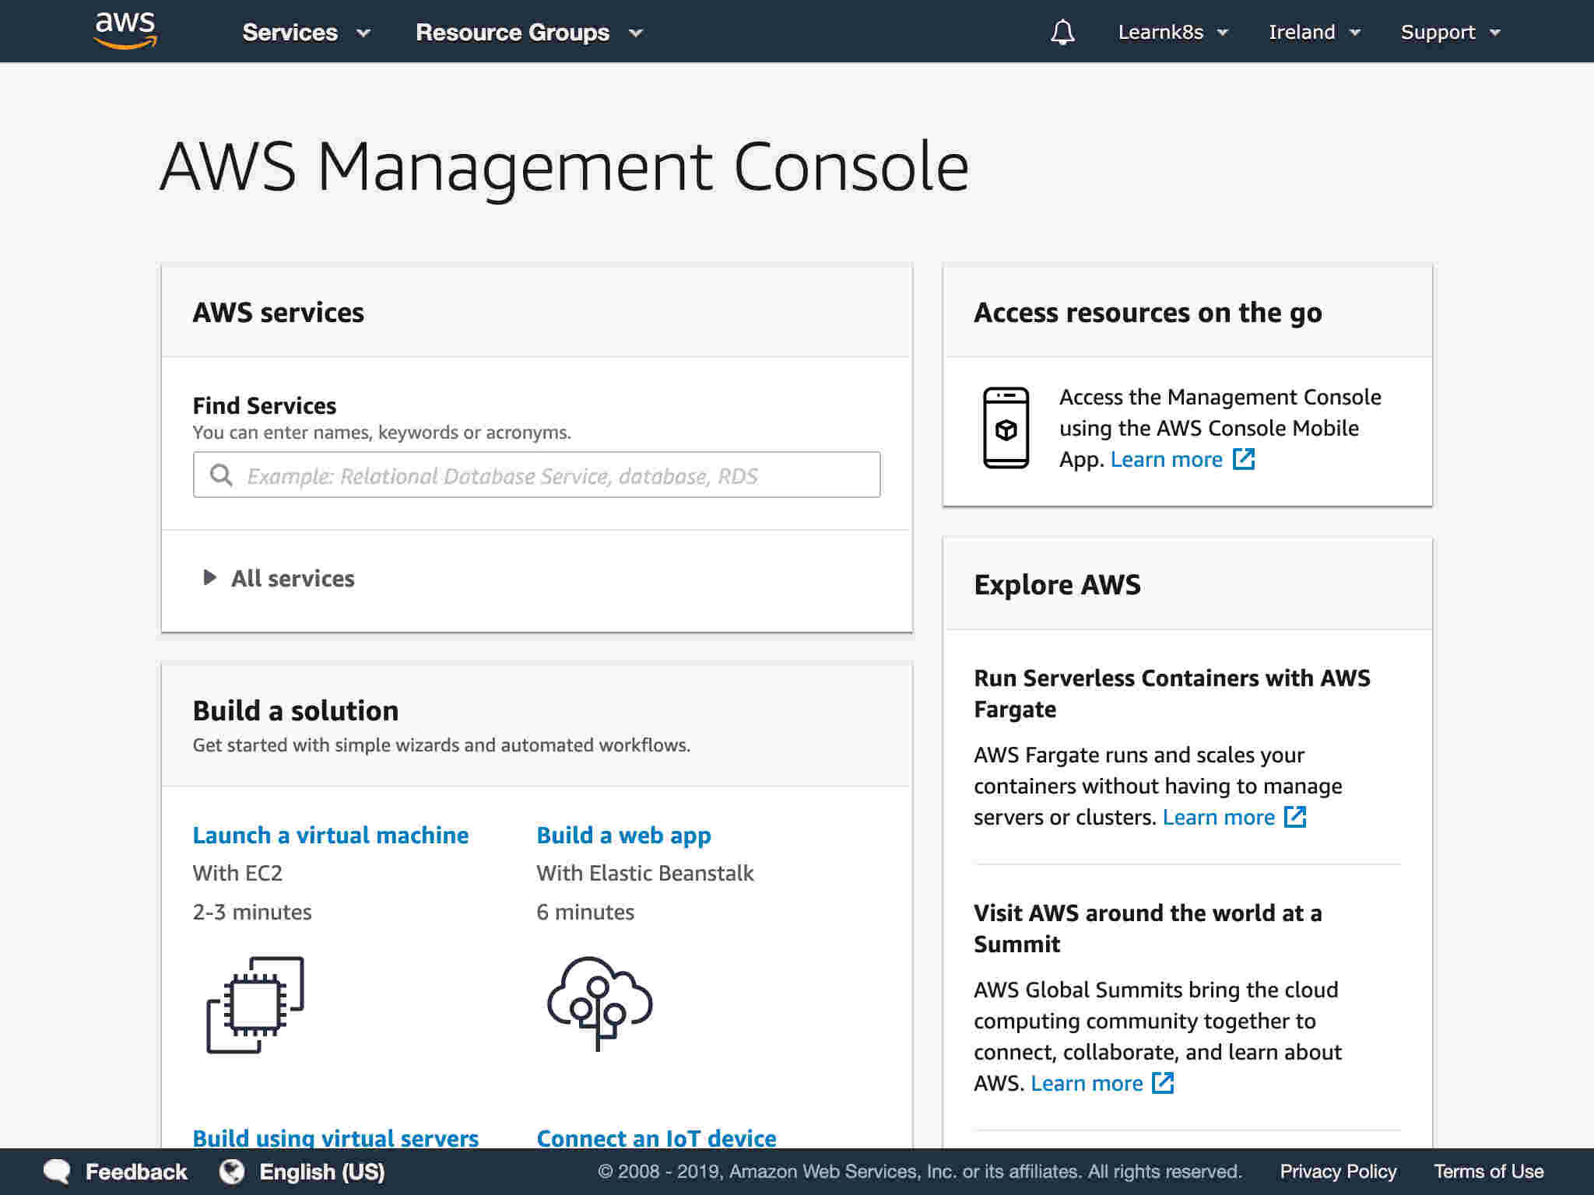
Task: Open Build using virtual servers link
Action: coord(335,1137)
